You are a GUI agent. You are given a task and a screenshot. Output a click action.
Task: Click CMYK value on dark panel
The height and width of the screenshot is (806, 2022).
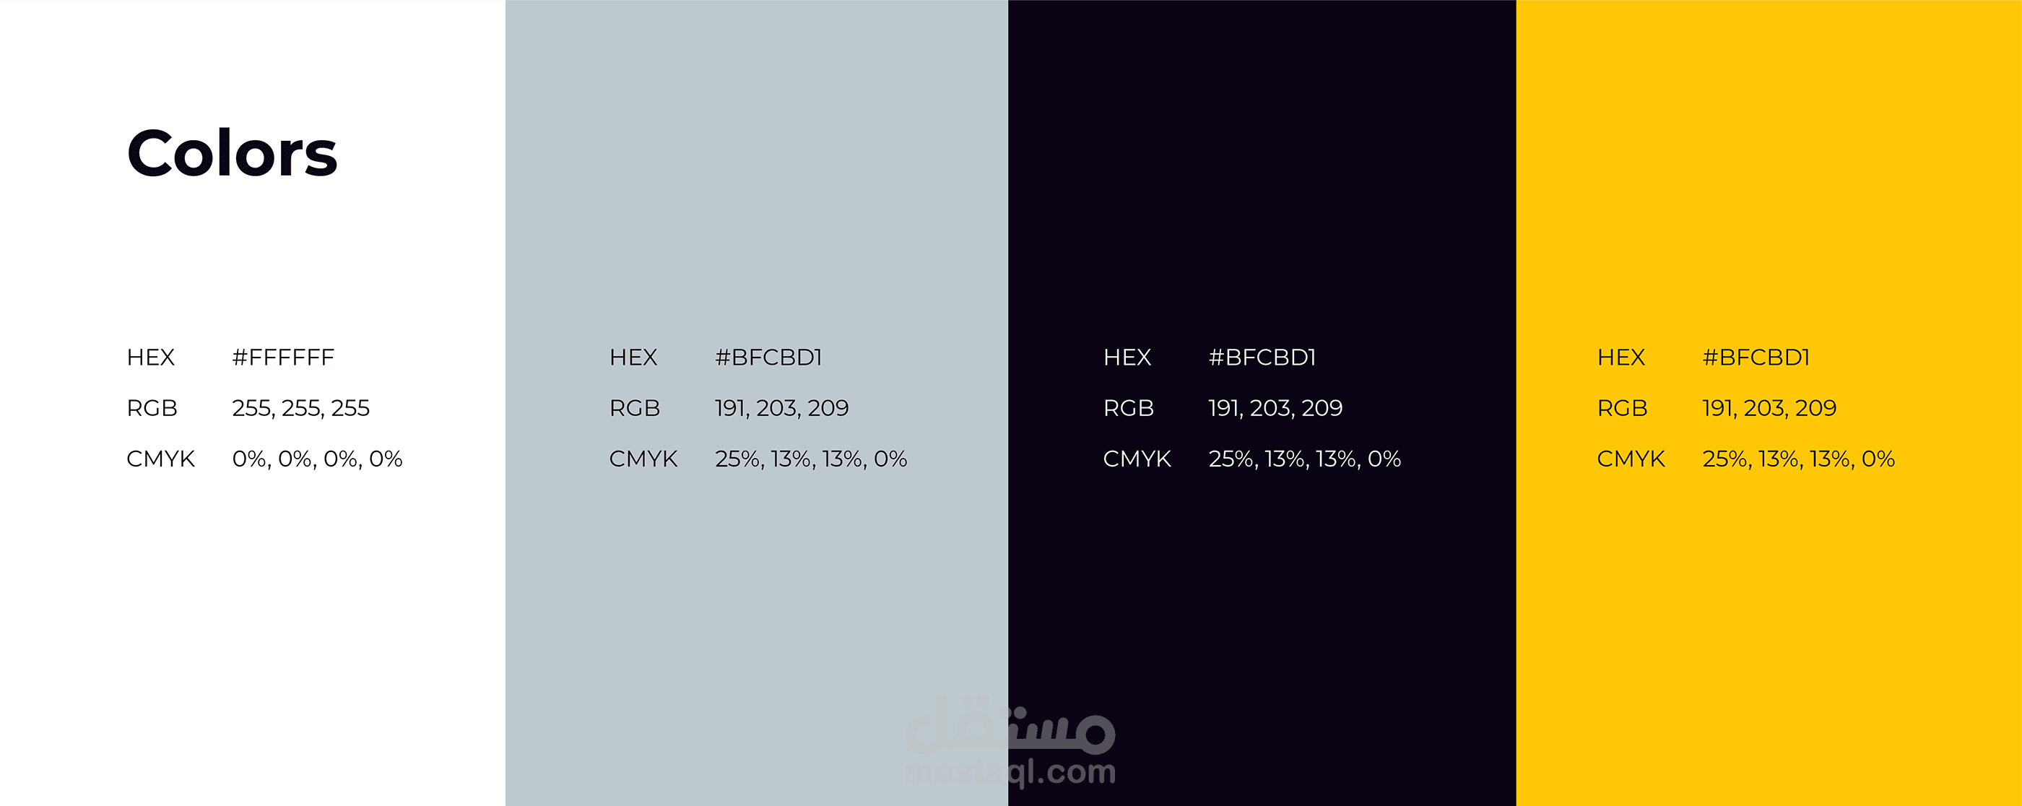point(1305,459)
